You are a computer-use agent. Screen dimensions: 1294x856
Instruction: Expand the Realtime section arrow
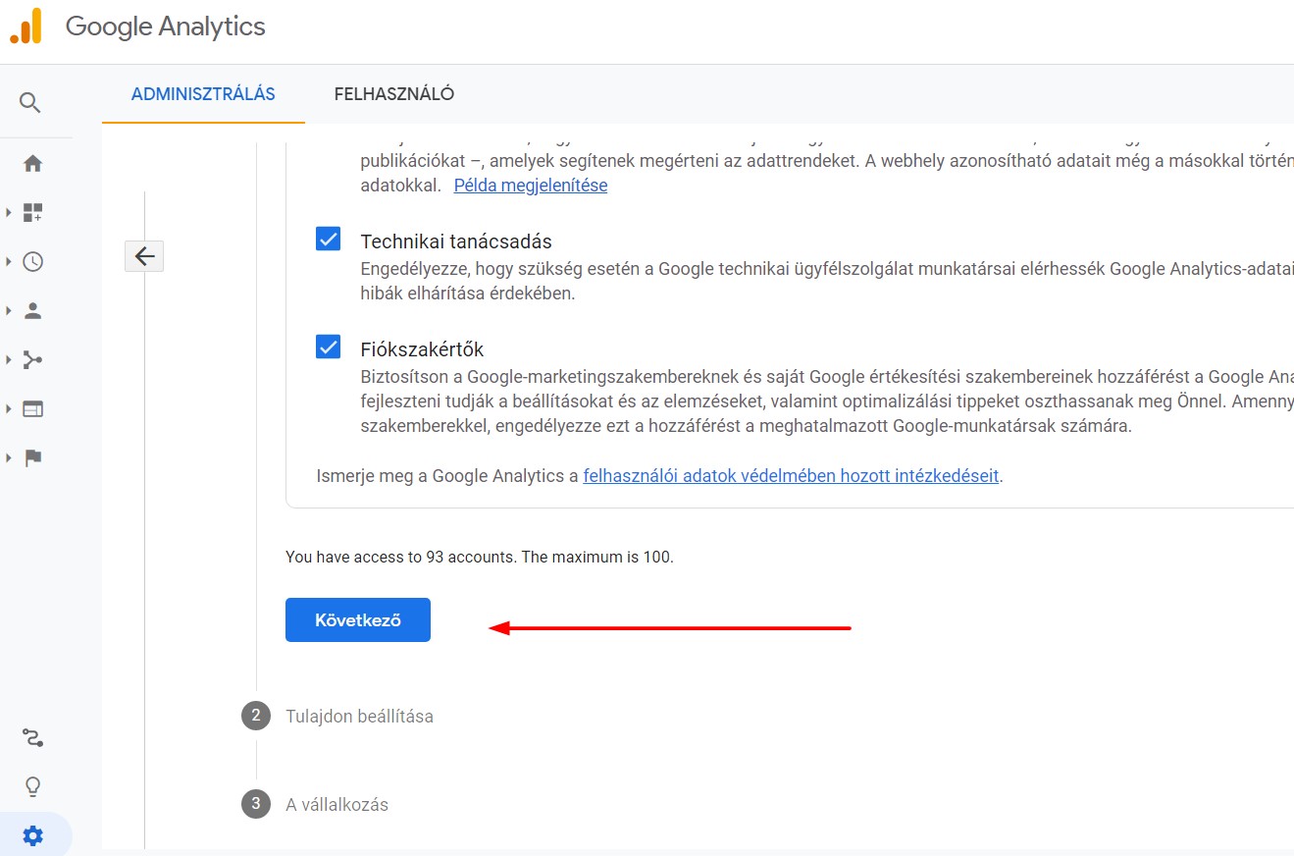coord(8,261)
